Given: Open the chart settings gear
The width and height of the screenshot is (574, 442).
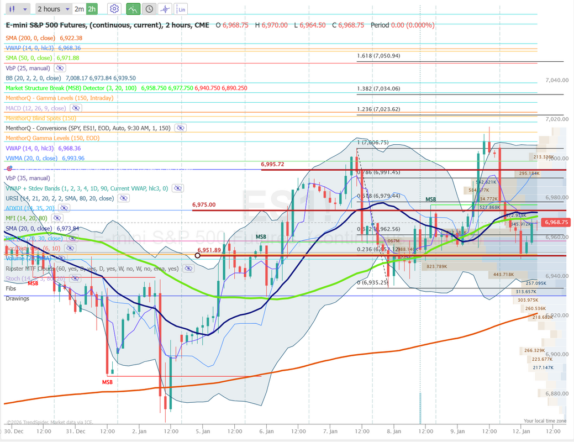Looking at the screenshot, I should click(x=114, y=9).
